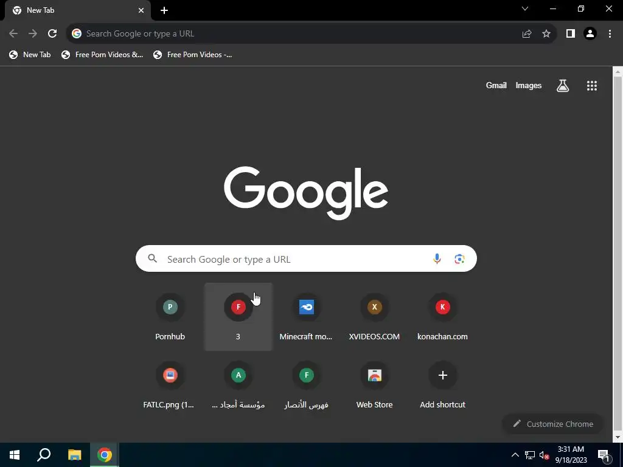Screen dimensions: 623x467
Task: Open the FATLC.png shortcut tile
Action: click(x=170, y=385)
